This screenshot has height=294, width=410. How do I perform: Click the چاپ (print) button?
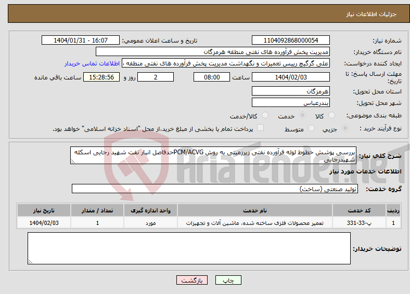coord(228,280)
